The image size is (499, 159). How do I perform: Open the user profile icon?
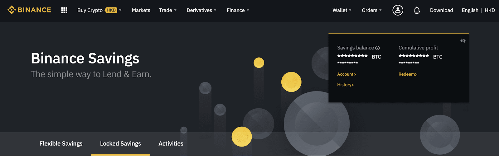(x=398, y=10)
